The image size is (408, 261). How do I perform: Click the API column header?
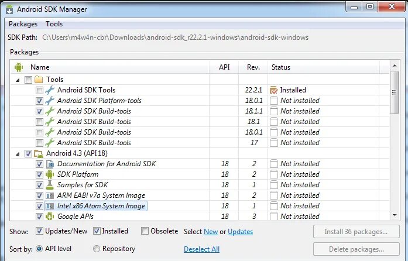(x=224, y=67)
